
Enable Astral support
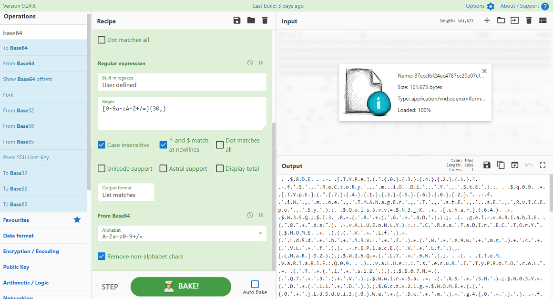pos(164,168)
